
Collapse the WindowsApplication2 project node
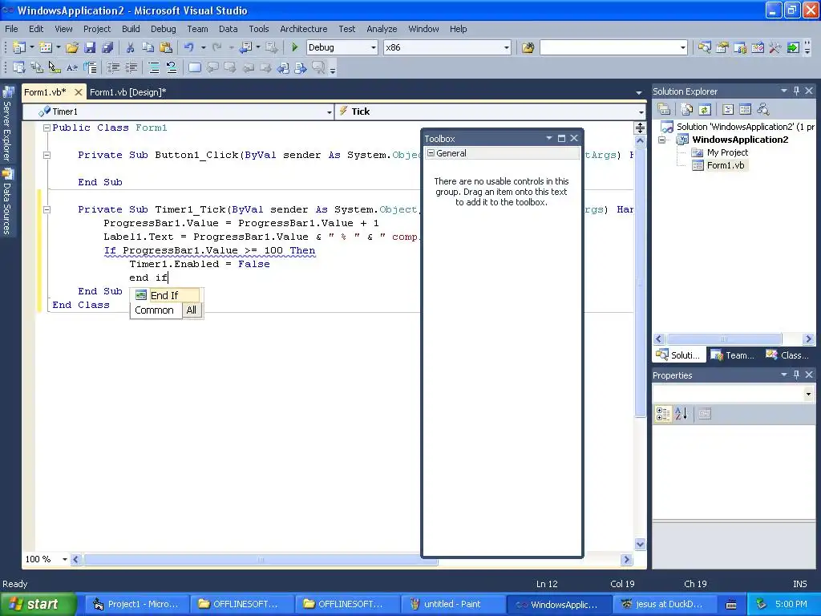pos(661,140)
